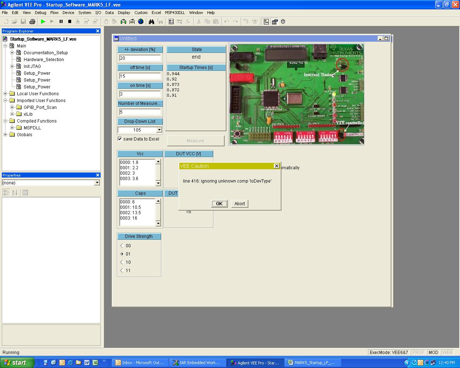The height and width of the screenshot is (368, 460).
Task: Open the MSP430DLL menu
Action: pyautogui.click(x=175, y=13)
